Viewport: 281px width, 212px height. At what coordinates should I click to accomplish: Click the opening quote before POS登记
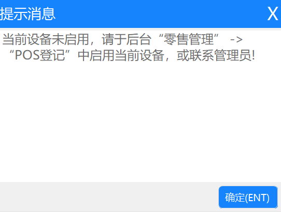tap(11, 52)
